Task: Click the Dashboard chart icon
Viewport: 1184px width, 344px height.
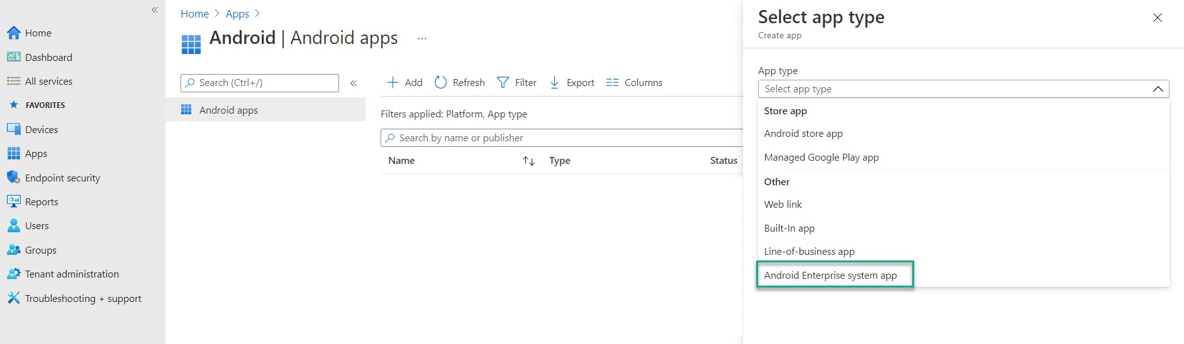Action: point(14,57)
